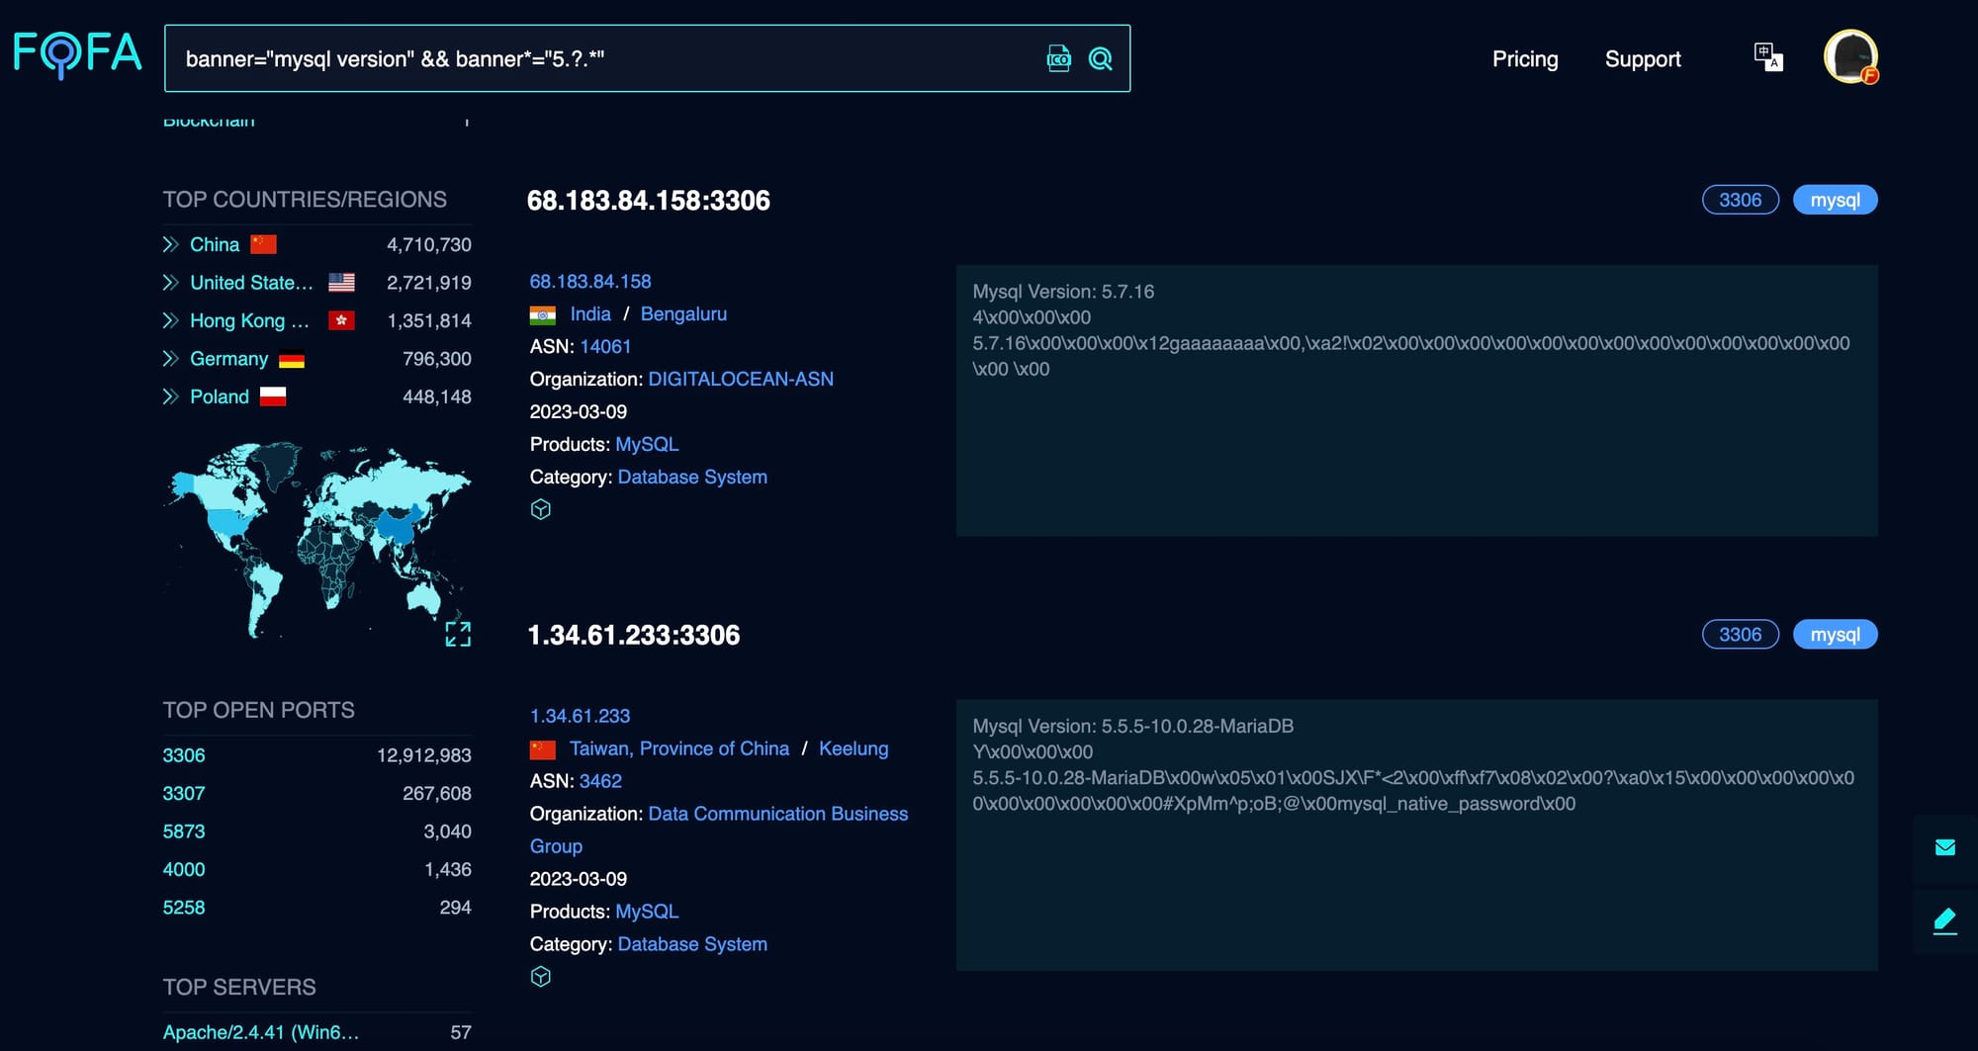Open the mail envelope side button
1978x1051 pixels.
click(1944, 847)
